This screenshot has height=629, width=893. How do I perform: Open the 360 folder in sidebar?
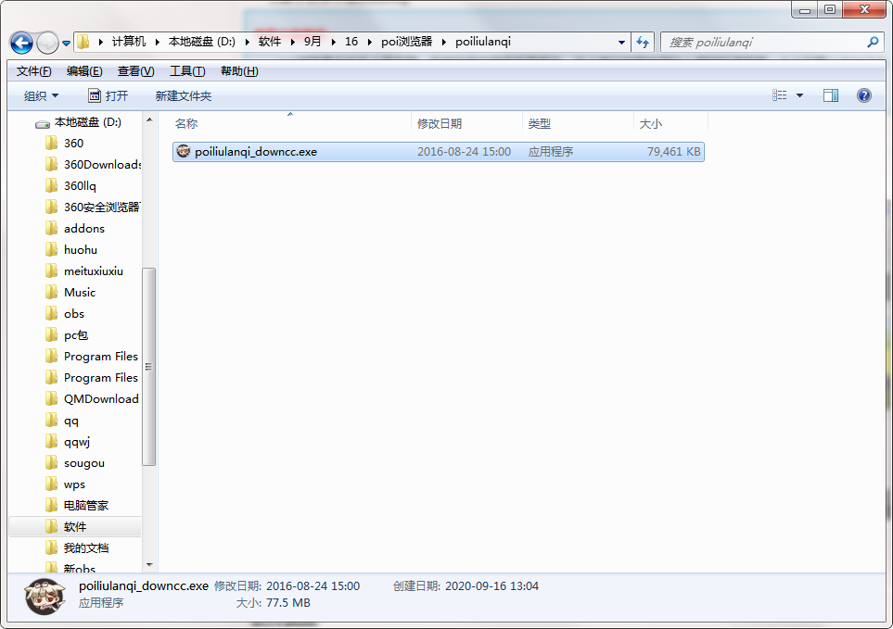pyautogui.click(x=73, y=144)
